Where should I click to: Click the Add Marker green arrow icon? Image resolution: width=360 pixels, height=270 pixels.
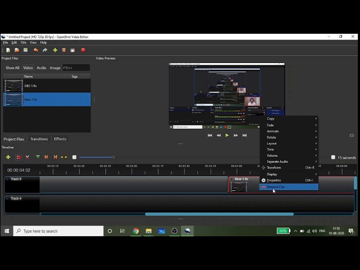38,157
